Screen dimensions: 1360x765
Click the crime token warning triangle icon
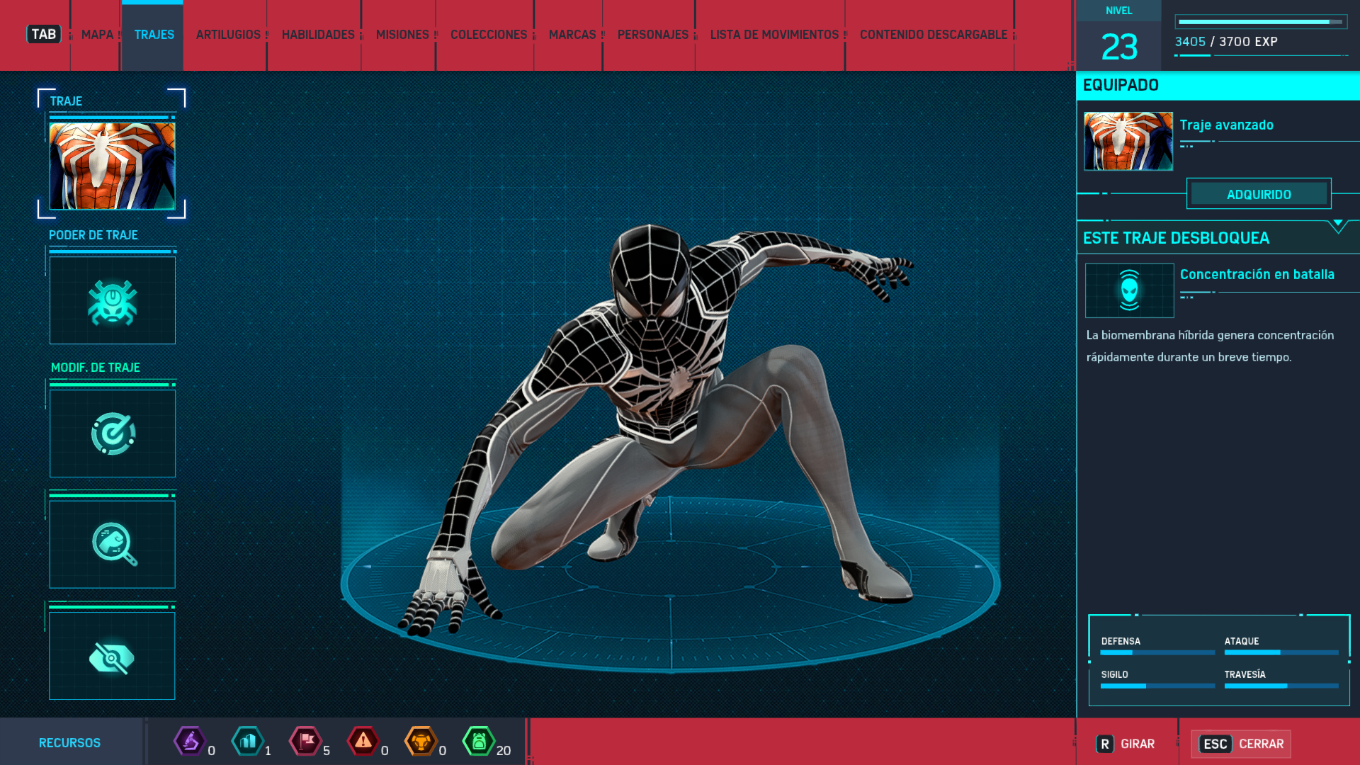(x=363, y=742)
